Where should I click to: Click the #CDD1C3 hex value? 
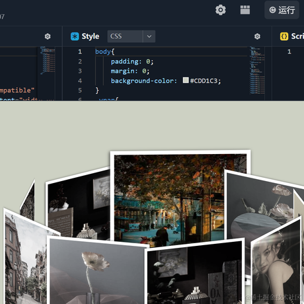(x=204, y=81)
